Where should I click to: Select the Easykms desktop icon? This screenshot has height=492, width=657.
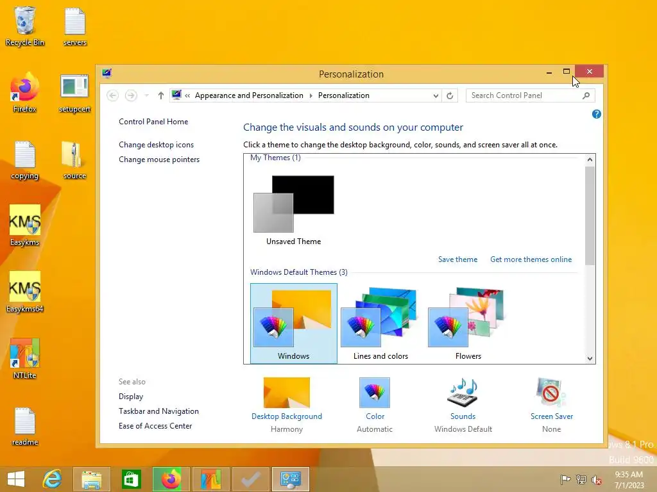tap(25, 226)
